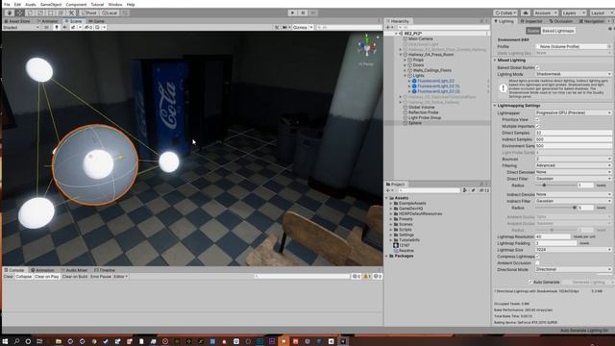Screen dimensions: 615x346
Task: Open Windows Task View
Action: [39, 341]
